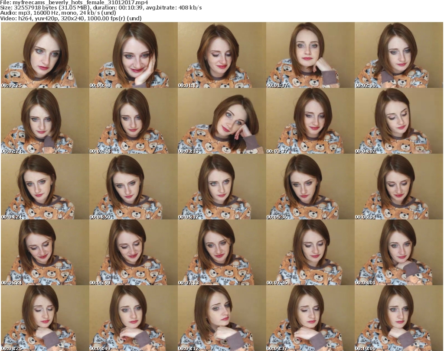Click the frame marked 00:06:01
The image size is (444, 351).
click(x=398, y=187)
